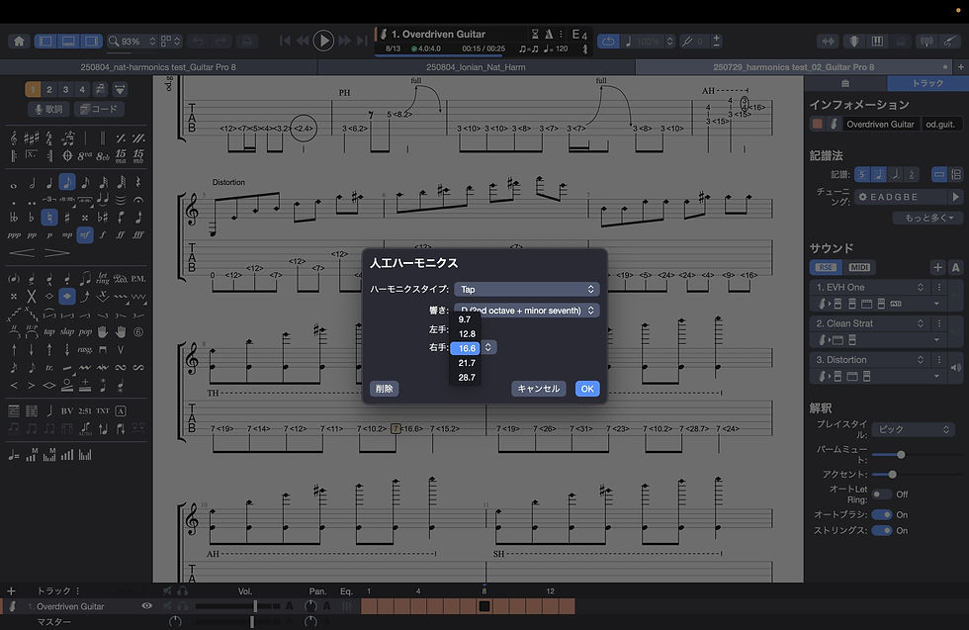Open the tempo automation icon in palette
Image resolution: width=969 pixels, height=630 pixels.
coord(14,456)
